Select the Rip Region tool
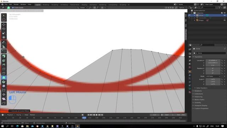 4,103
